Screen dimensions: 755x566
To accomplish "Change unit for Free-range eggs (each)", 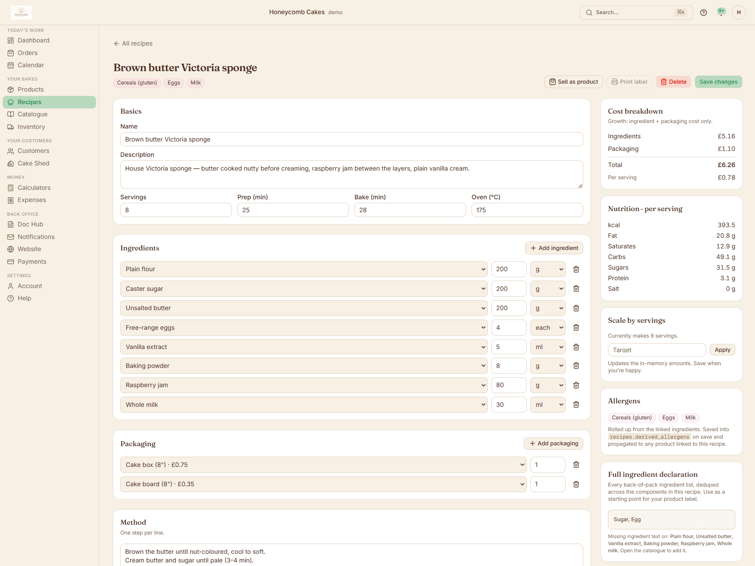I will 548,327.
